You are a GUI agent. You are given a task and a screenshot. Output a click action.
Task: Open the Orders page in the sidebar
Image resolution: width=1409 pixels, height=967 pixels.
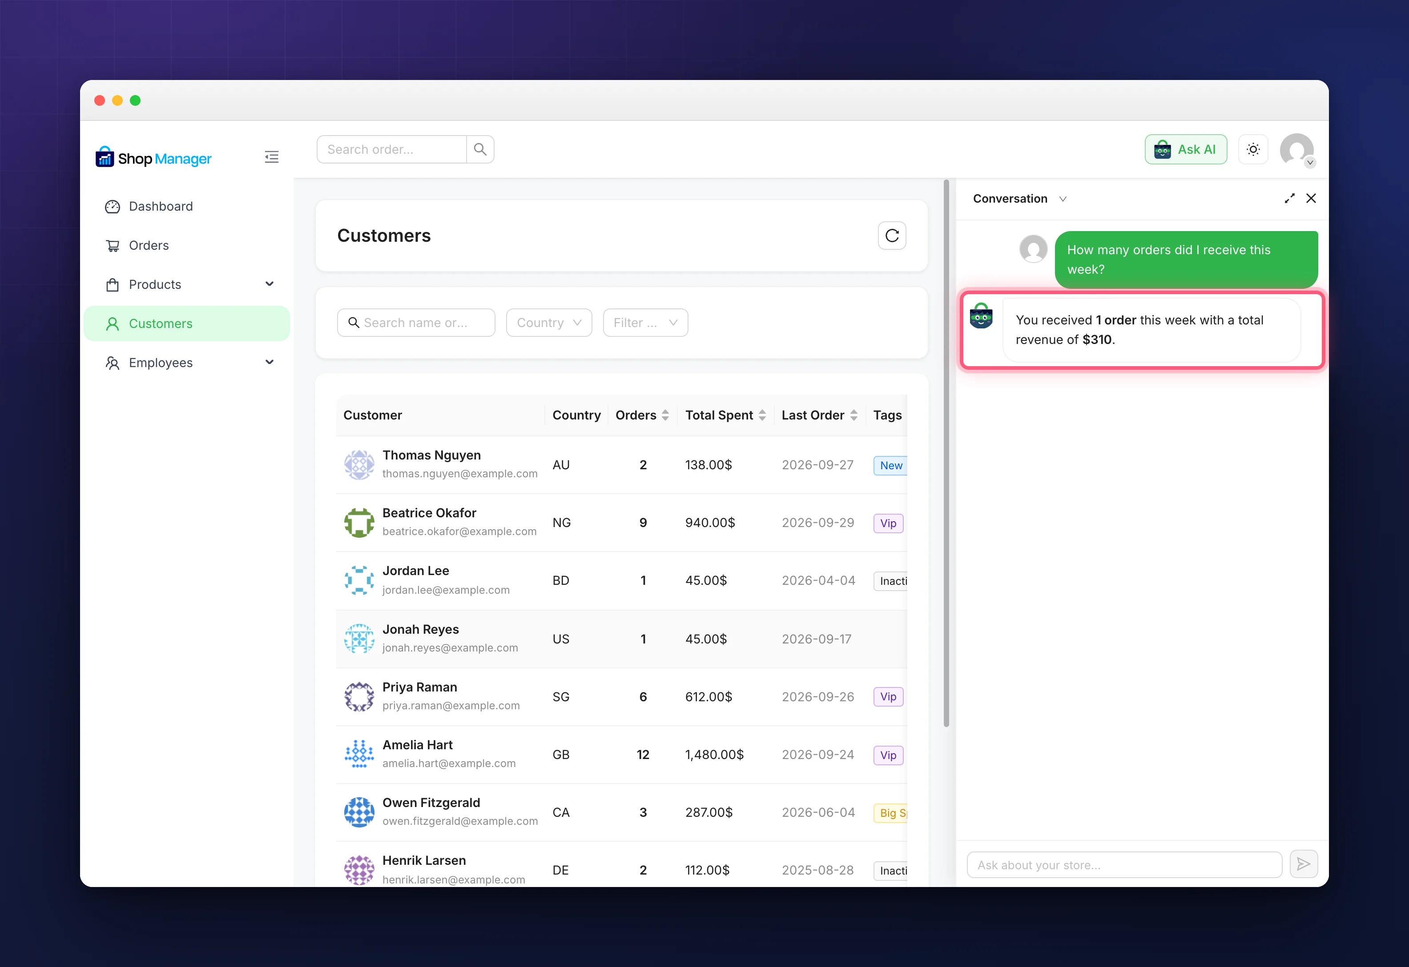187,245
